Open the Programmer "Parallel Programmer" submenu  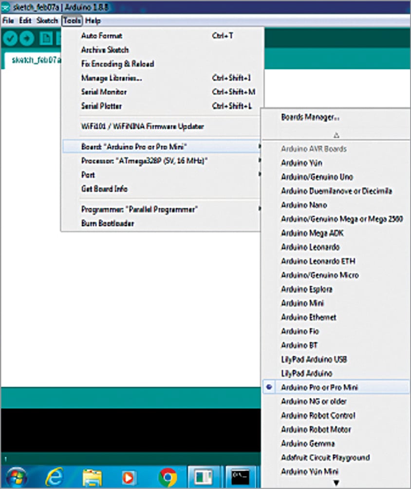tap(139, 209)
